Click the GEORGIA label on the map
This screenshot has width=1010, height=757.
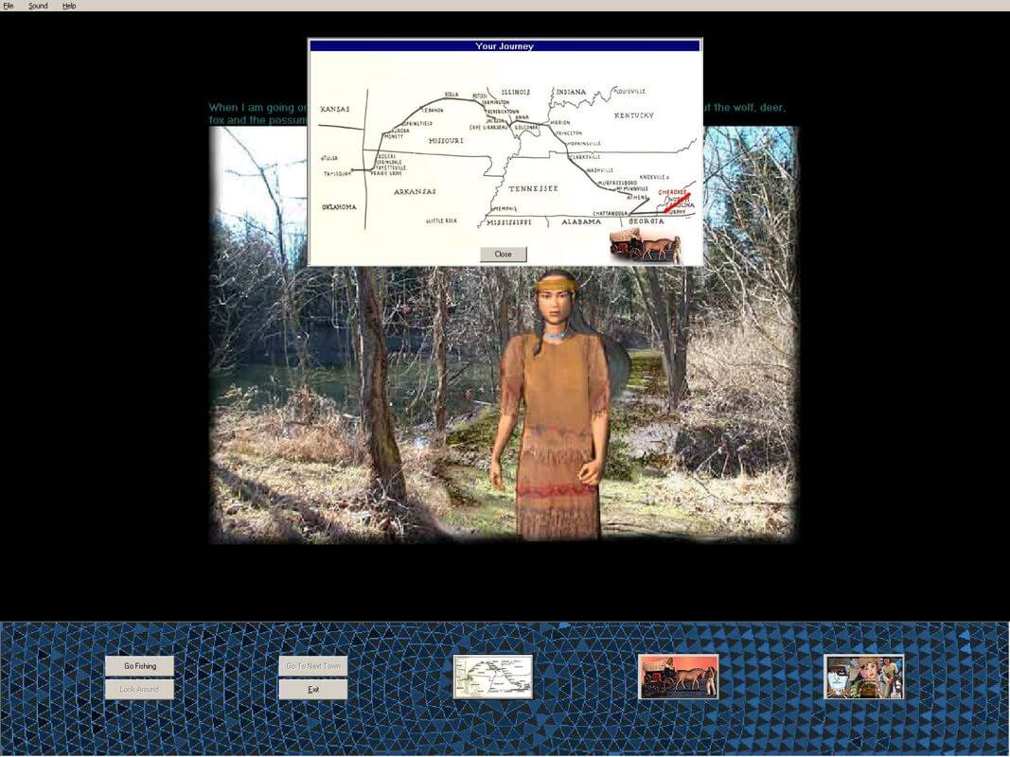tap(647, 221)
